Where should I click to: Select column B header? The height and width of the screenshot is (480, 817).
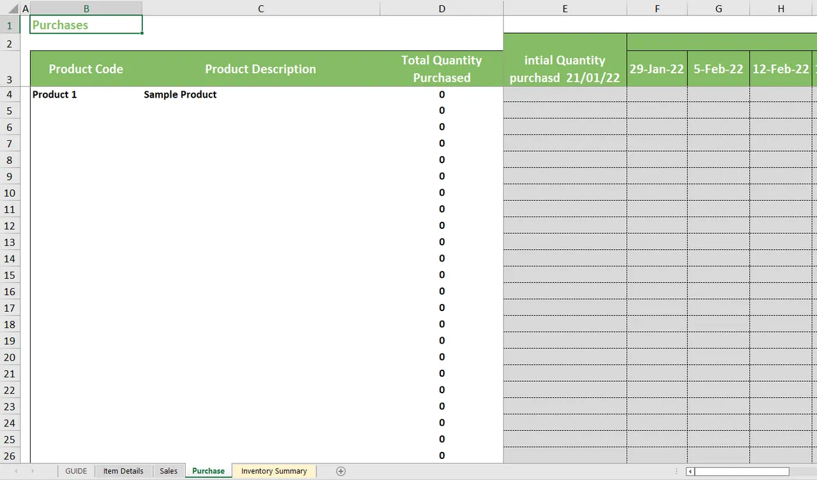pos(86,8)
